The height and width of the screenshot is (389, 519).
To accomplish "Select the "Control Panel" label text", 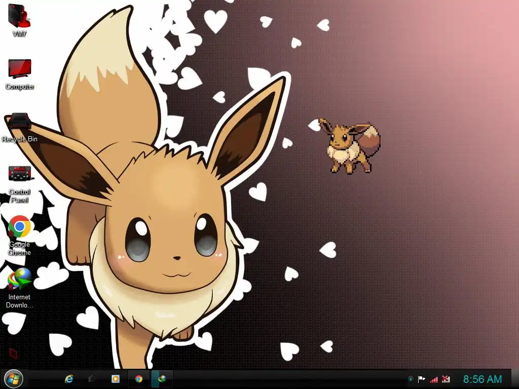I will 20,196.
